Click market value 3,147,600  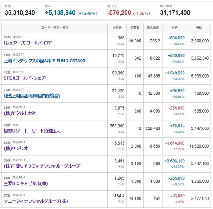[200, 128]
